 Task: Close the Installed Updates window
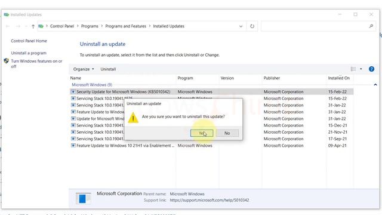click(371, 14)
